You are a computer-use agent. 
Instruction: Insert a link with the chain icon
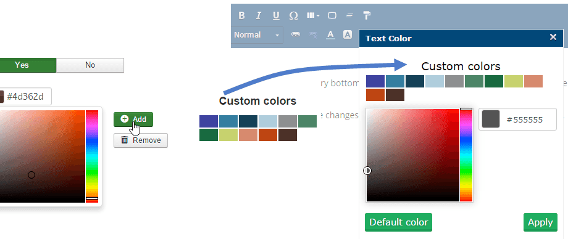click(x=296, y=34)
